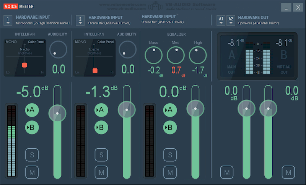Solo hardware input 2 strip
This screenshot has width=306, height=185.
pyautogui.click(x=101, y=155)
